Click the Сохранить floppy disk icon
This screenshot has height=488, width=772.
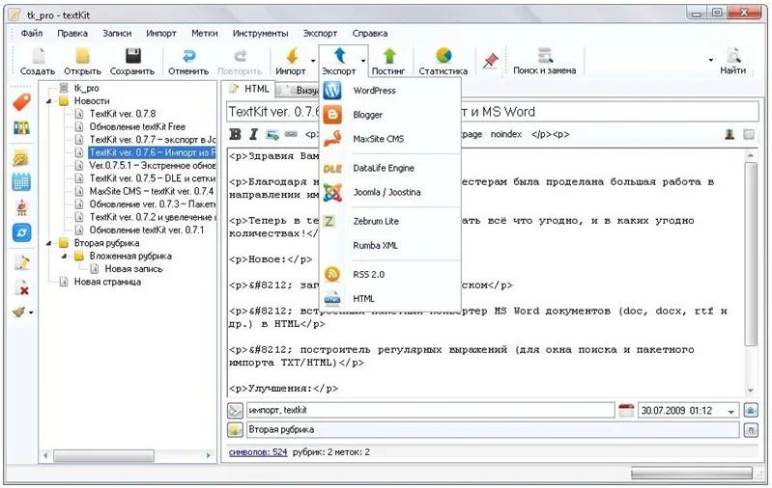pyautogui.click(x=131, y=56)
